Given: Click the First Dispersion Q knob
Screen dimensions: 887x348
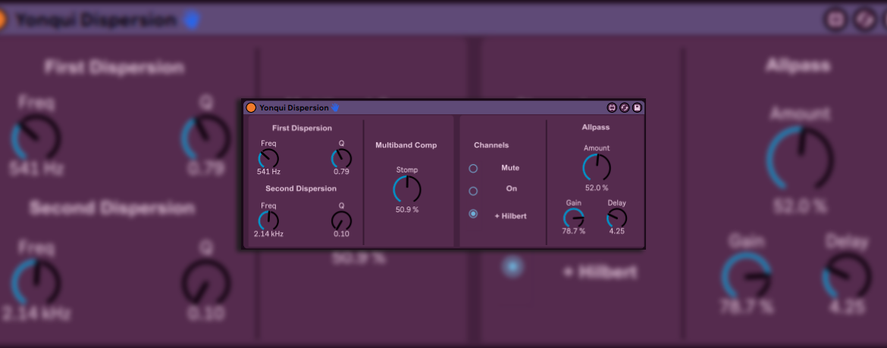Looking at the screenshot, I should click(341, 159).
